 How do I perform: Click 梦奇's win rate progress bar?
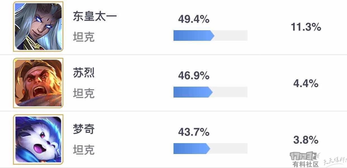click(210, 148)
